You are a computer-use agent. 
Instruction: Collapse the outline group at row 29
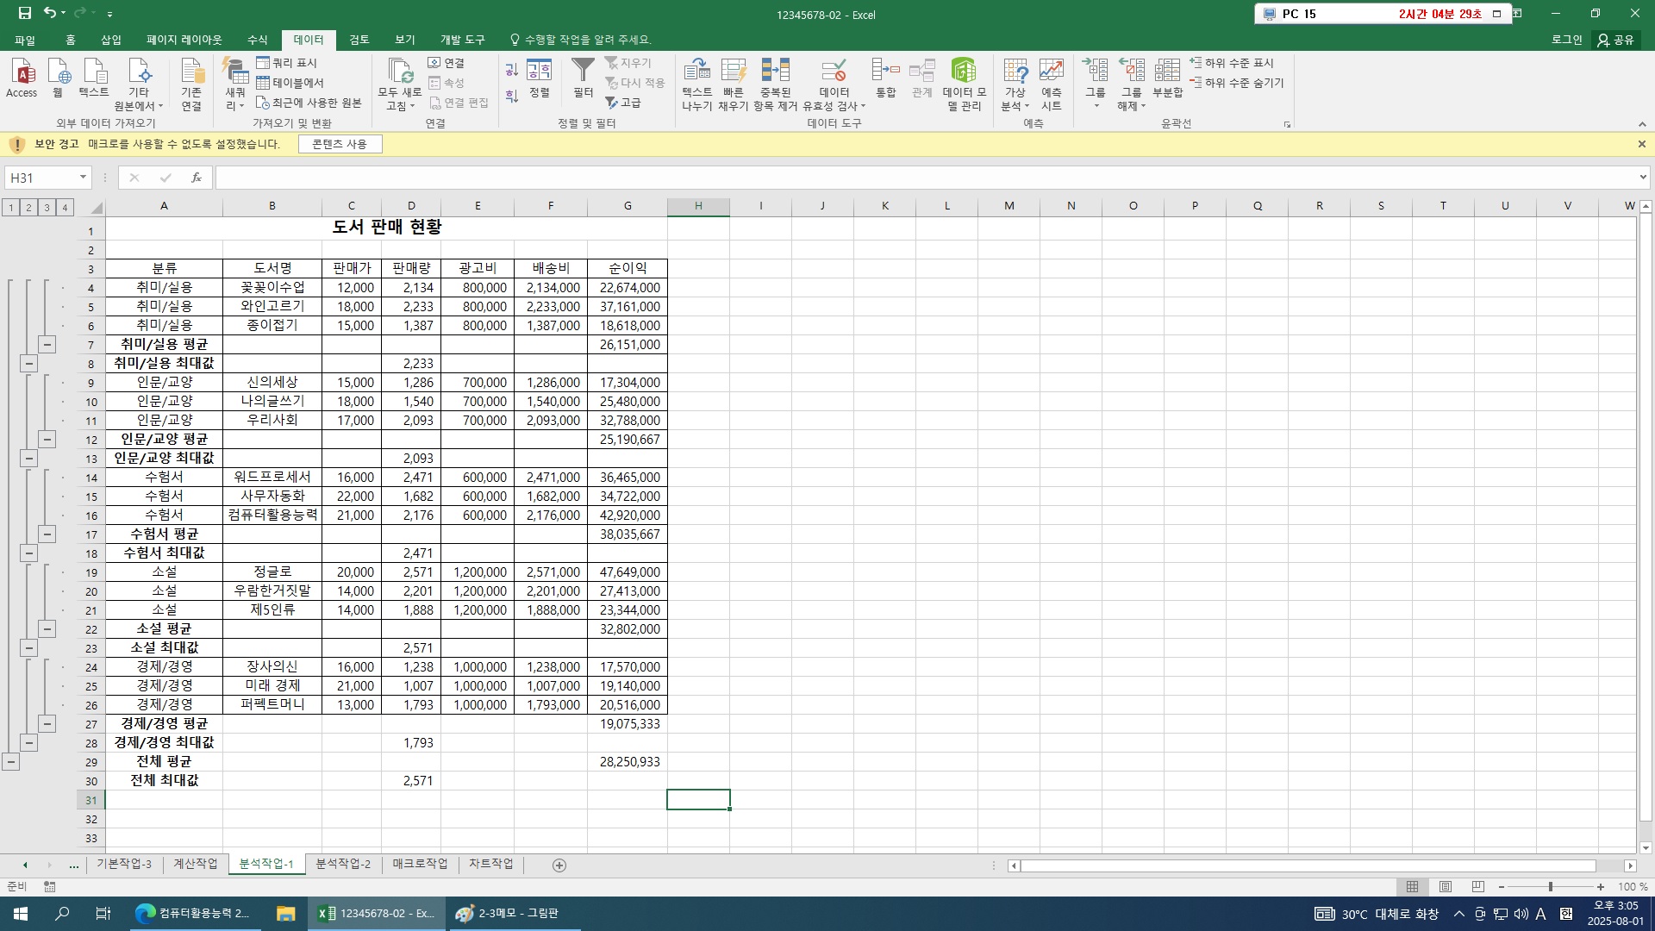[10, 762]
